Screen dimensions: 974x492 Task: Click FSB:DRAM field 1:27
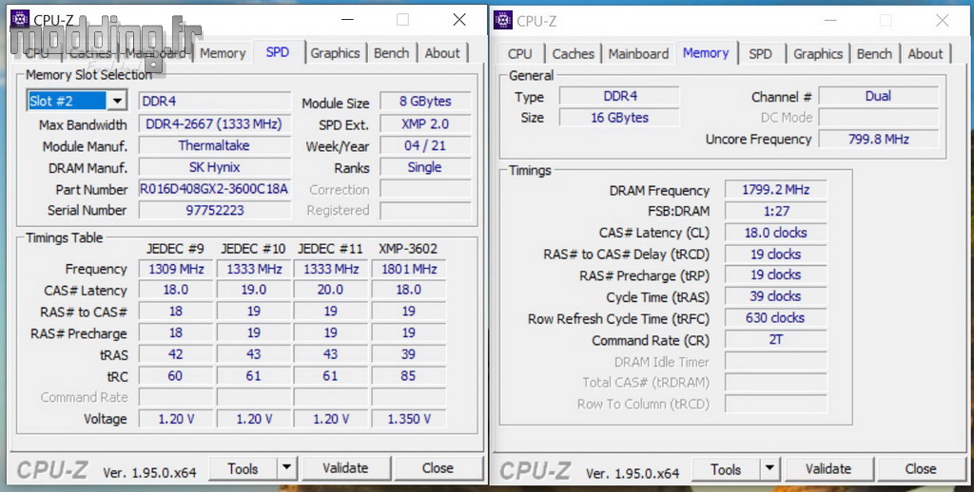(776, 212)
